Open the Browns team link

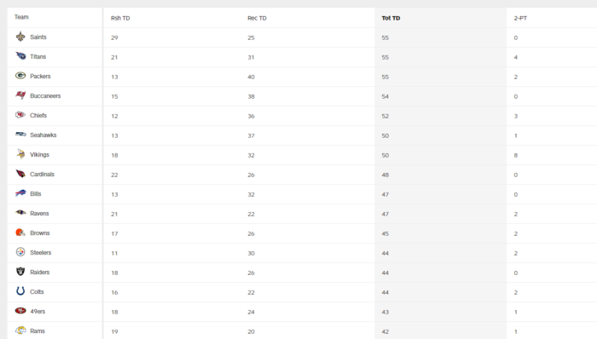tap(39, 233)
